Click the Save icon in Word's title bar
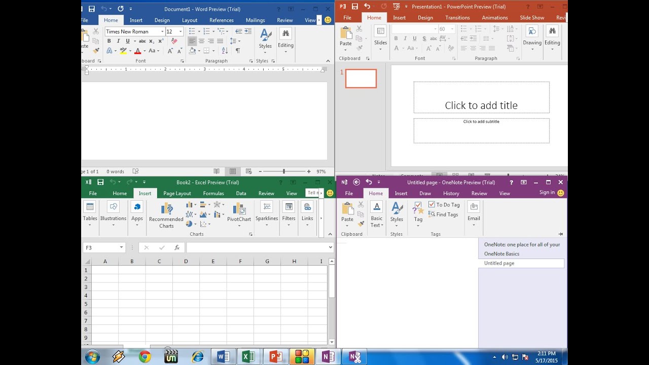This screenshot has width=649, height=365. tap(92, 9)
